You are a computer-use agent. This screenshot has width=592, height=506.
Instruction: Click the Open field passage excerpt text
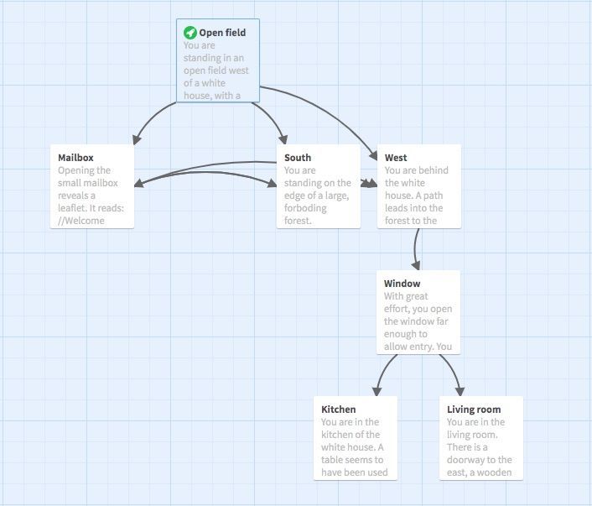pos(216,70)
